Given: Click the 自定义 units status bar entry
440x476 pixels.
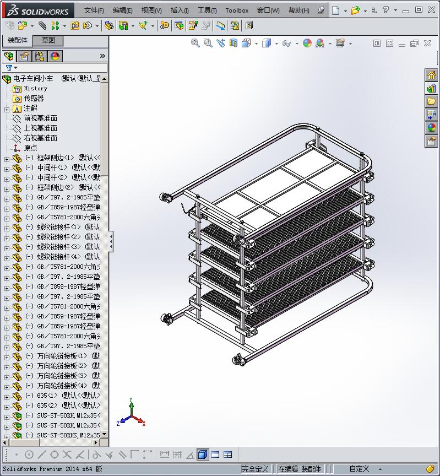Looking at the screenshot, I should (359, 469).
